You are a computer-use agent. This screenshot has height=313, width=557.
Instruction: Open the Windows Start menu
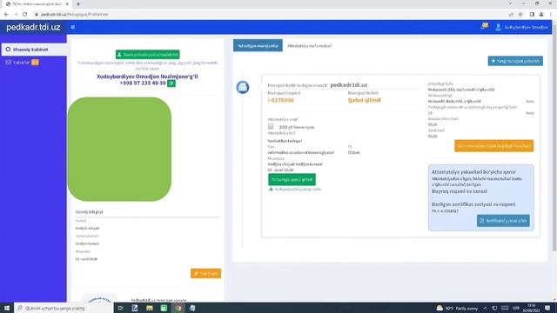click(7, 308)
